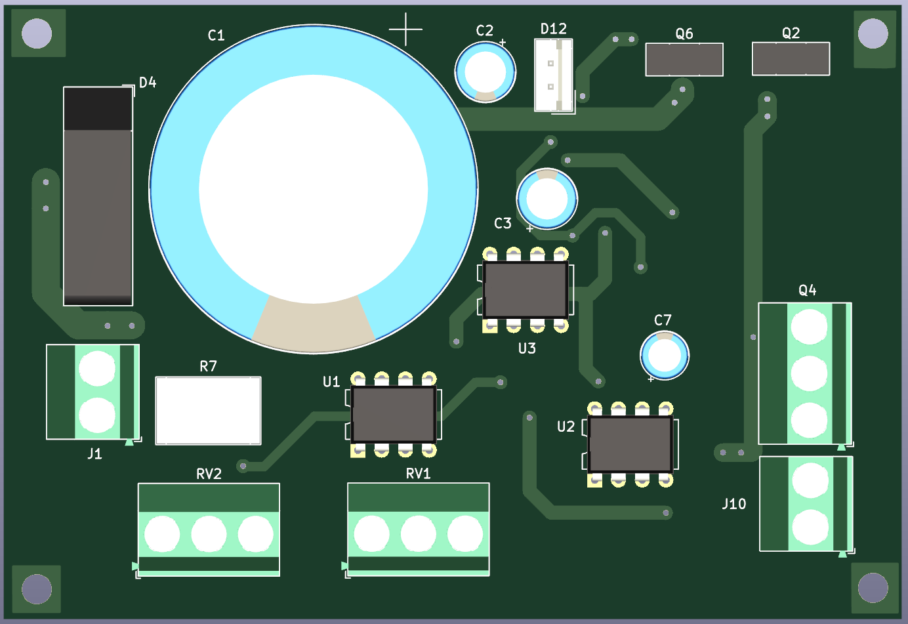Click the Q2 silkscreen label
Screen dimensions: 908x624
tap(791, 33)
